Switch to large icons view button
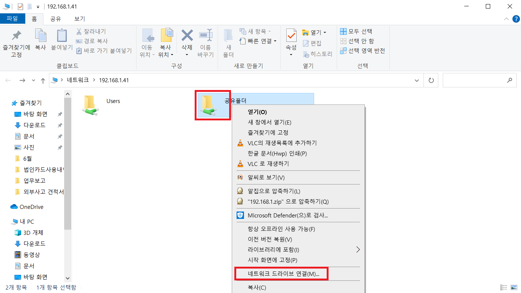 514,287
